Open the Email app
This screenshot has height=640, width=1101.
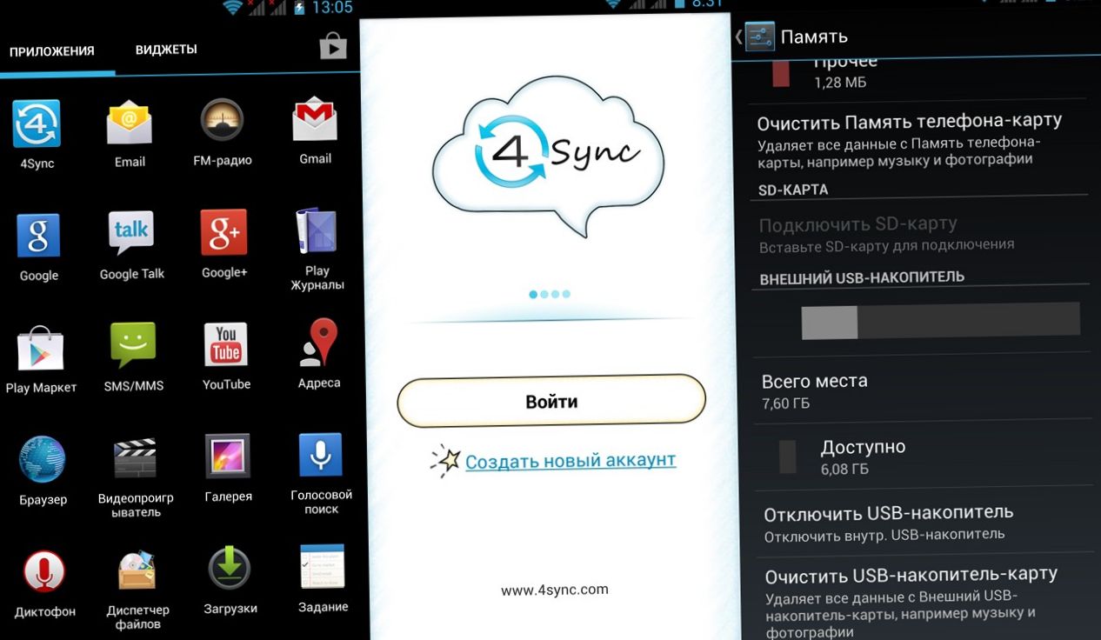click(130, 123)
